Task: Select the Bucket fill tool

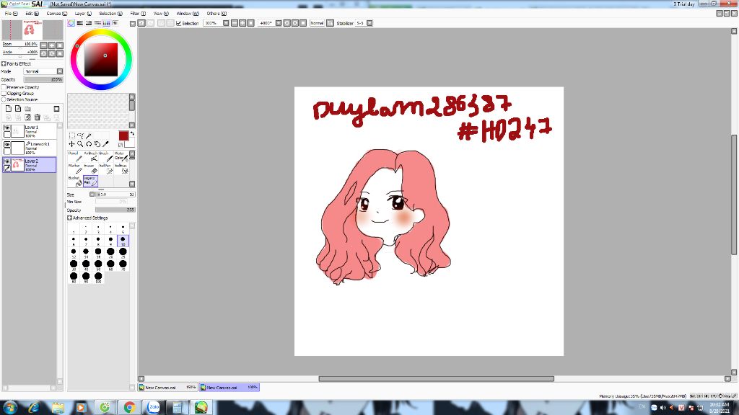Action: (x=75, y=181)
